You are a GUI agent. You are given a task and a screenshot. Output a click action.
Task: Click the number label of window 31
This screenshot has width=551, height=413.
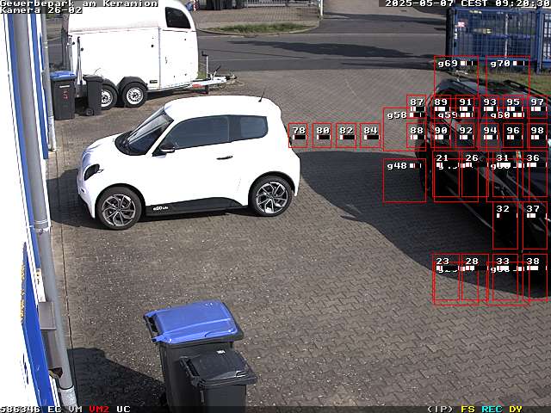(503, 158)
